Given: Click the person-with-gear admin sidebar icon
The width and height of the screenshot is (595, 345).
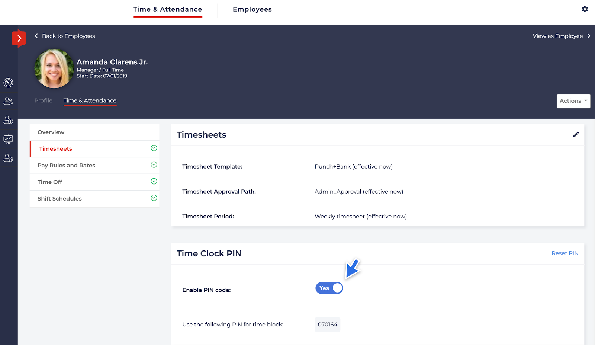Looking at the screenshot, I should click(x=9, y=158).
